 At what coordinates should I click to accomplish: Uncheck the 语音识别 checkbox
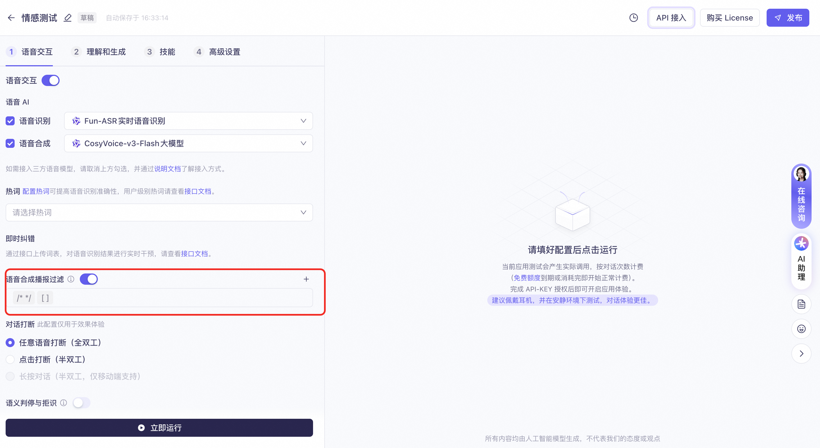click(10, 121)
